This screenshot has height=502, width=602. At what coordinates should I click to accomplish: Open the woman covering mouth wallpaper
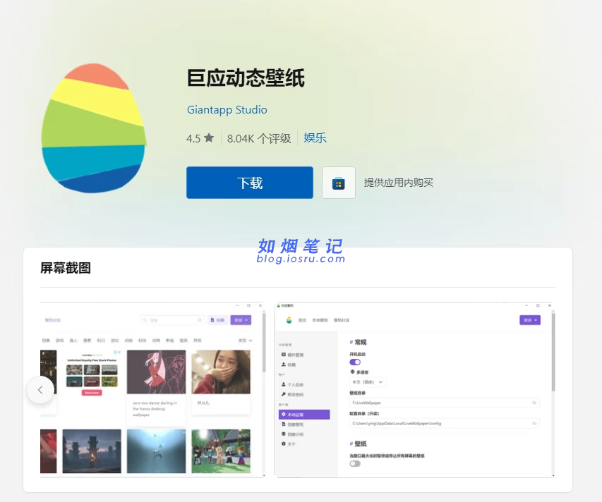click(221, 372)
